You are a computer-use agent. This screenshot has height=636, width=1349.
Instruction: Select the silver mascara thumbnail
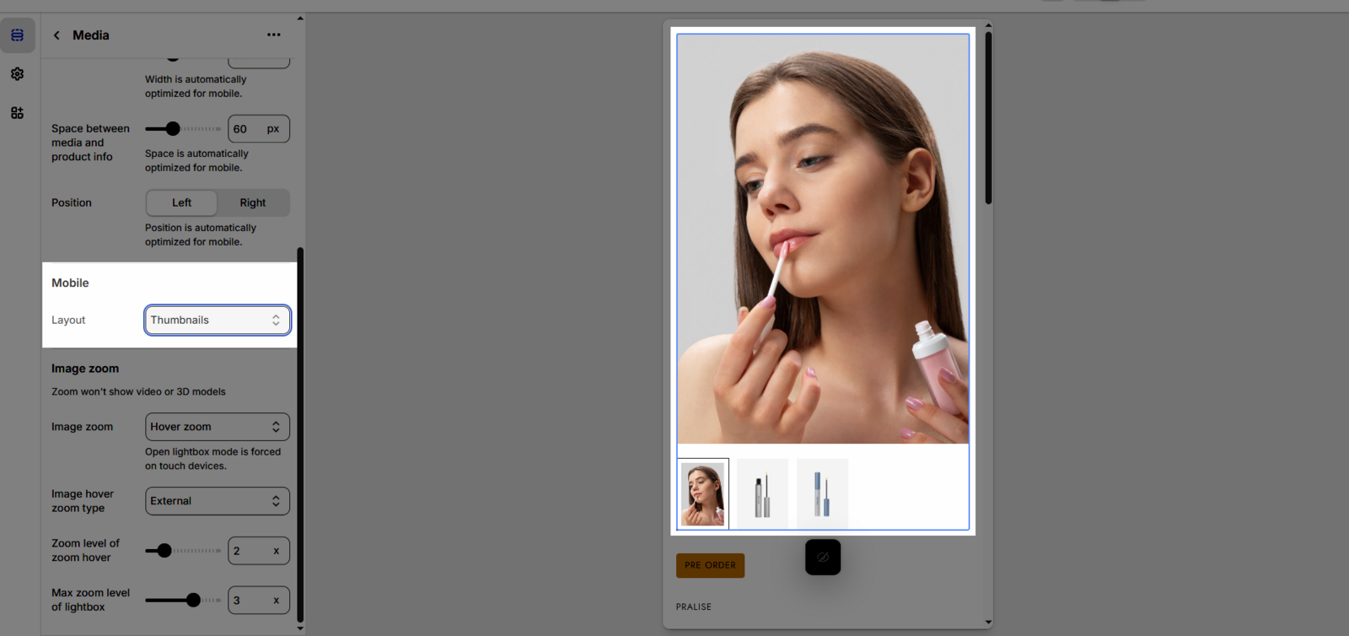pyautogui.click(x=762, y=494)
